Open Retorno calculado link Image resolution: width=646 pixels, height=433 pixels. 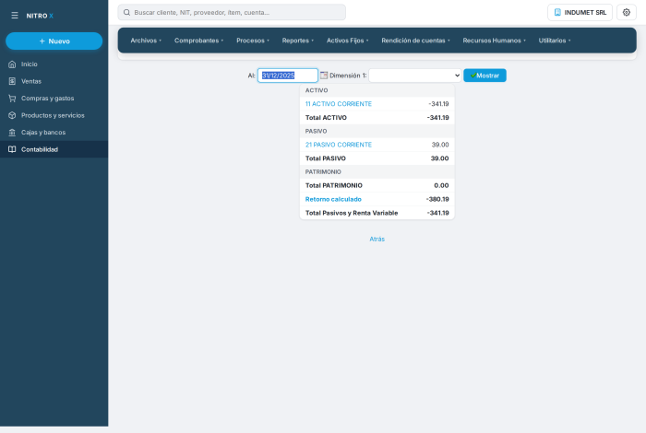click(333, 199)
